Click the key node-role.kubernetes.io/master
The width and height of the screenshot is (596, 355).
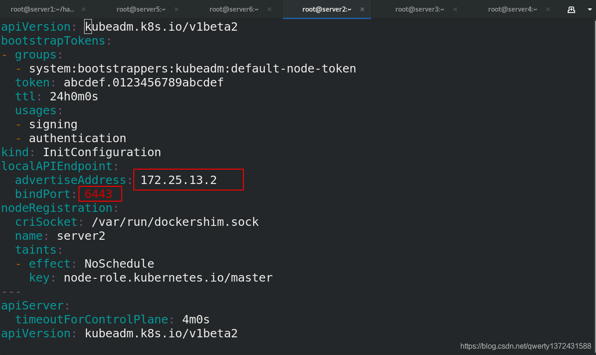tap(168, 278)
